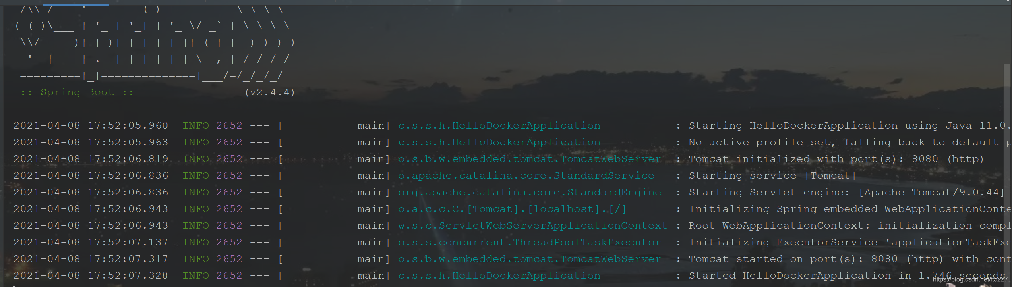This screenshot has width=1012, height=287.
Task: Click logger 'w.s.c.ServletWebServerApplicationContext'
Action: (x=533, y=226)
